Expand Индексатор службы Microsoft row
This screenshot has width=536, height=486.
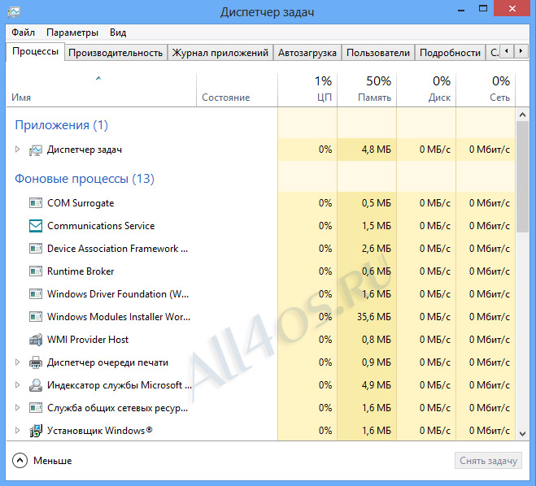17,385
